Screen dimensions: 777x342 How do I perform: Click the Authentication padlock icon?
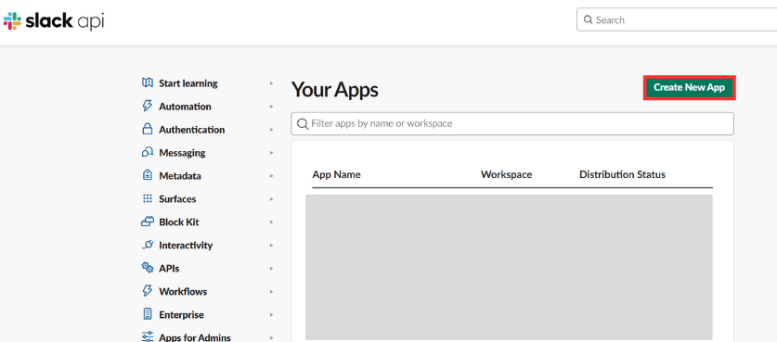click(x=148, y=129)
